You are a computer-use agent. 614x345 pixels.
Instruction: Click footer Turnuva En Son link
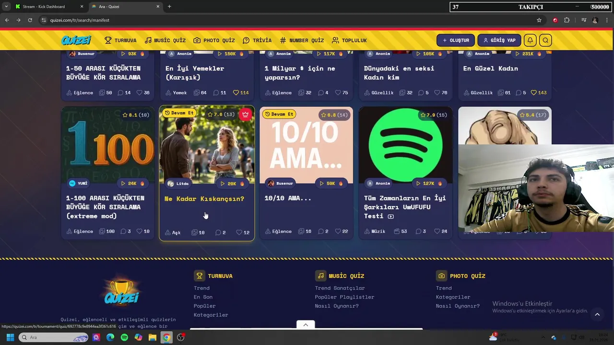pyautogui.click(x=203, y=297)
